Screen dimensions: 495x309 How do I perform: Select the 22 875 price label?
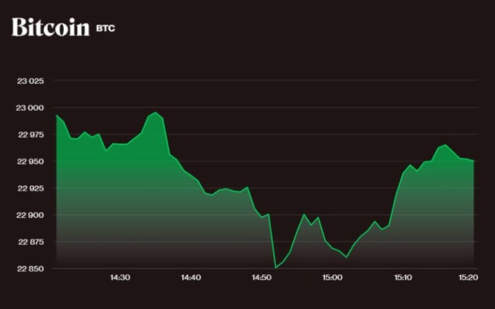coord(31,242)
